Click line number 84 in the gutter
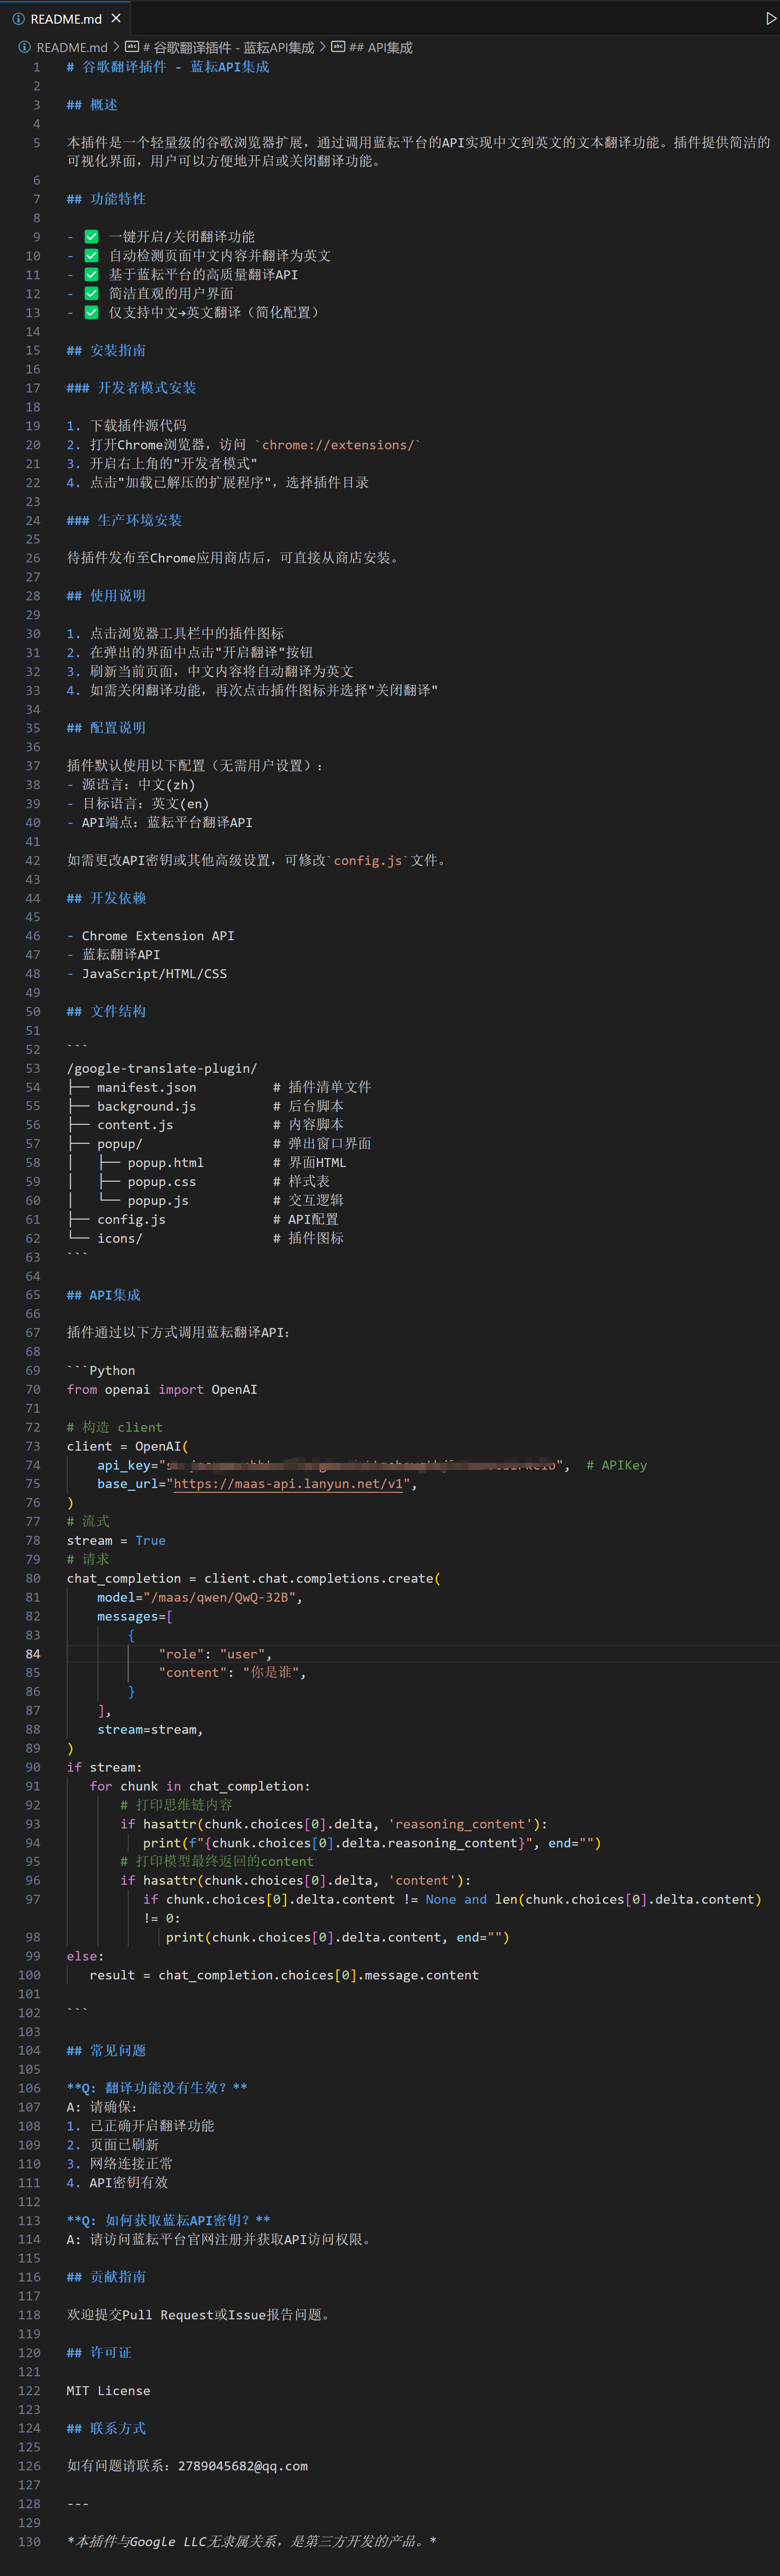The image size is (780, 2576). click(33, 1654)
